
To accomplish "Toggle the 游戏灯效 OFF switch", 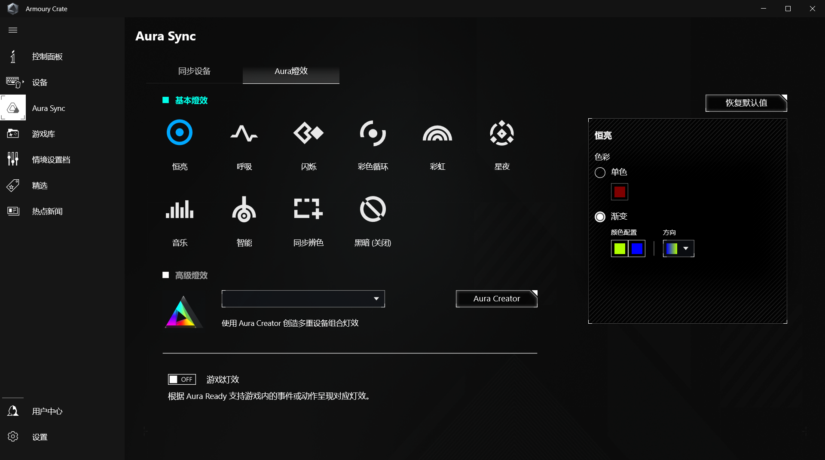I will (x=182, y=379).
